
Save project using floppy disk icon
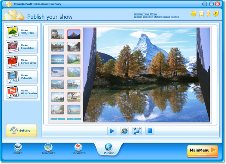coord(201,14)
